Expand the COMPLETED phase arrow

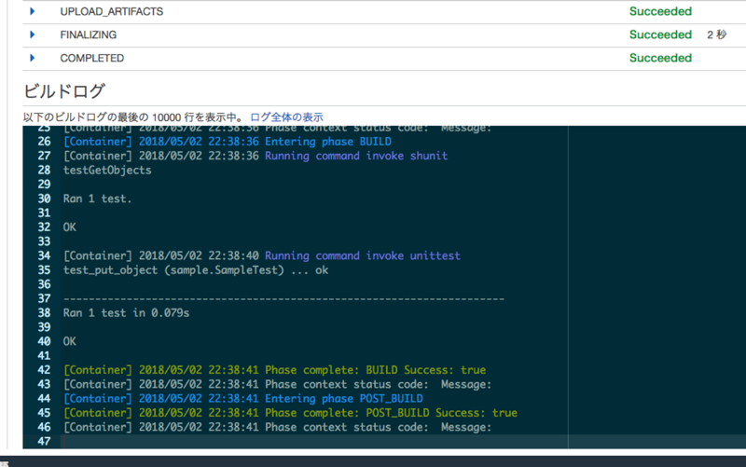coord(33,58)
